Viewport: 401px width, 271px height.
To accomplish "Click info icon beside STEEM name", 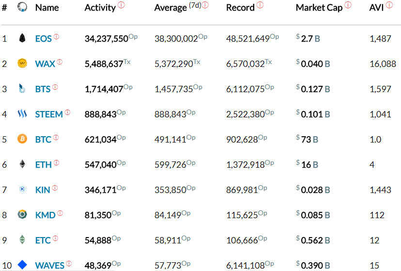I will pos(67,112).
